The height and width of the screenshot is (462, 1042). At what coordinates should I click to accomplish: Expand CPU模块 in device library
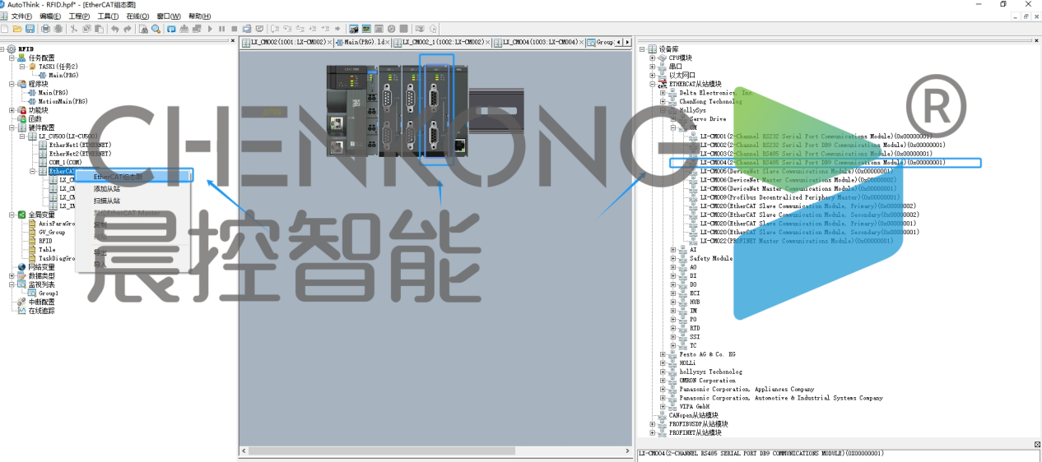[653, 58]
